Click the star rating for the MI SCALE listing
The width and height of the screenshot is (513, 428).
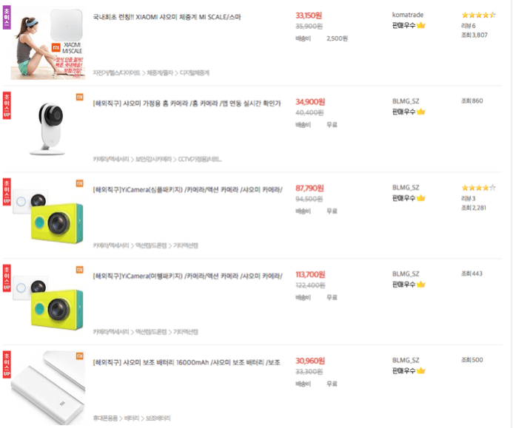coord(478,15)
